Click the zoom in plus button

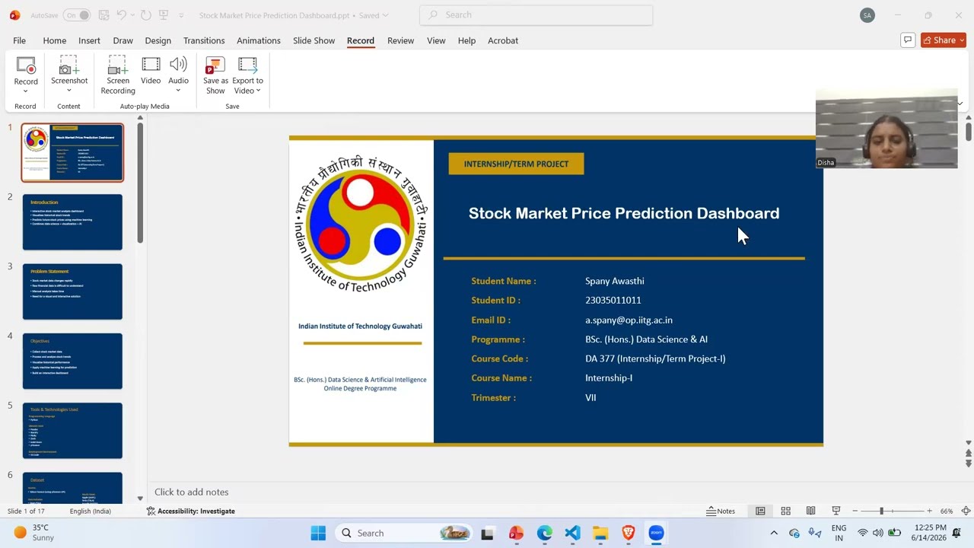[x=929, y=511]
